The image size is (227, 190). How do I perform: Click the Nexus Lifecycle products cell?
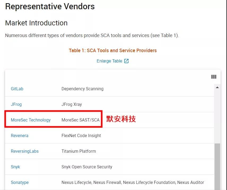pyautogui.click(x=133, y=182)
